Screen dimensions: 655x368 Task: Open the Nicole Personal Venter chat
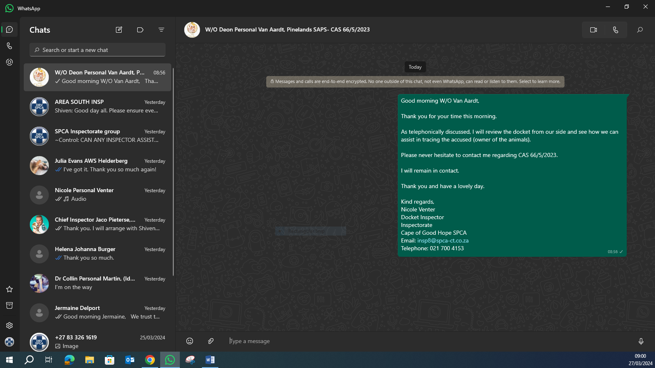coord(97,195)
